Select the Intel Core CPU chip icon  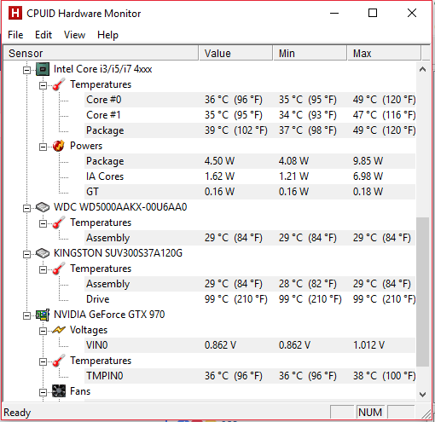[43, 69]
